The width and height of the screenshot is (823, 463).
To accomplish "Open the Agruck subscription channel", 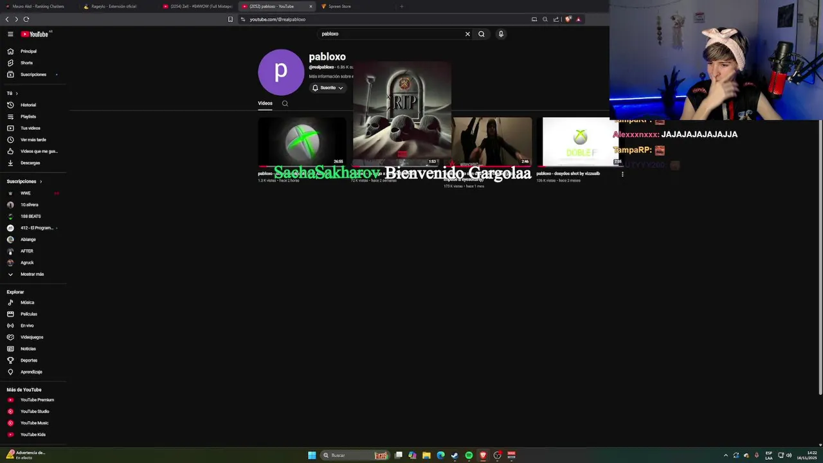I will click(x=27, y=262).
